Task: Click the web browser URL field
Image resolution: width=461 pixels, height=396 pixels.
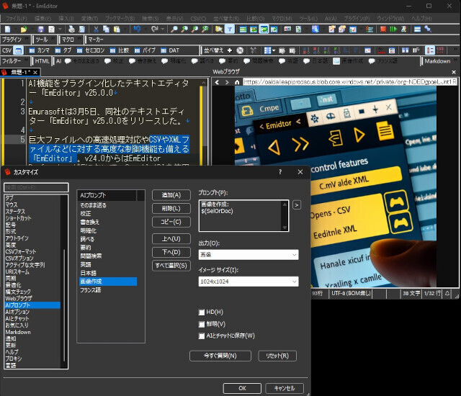Action: [x=350, y=82]
